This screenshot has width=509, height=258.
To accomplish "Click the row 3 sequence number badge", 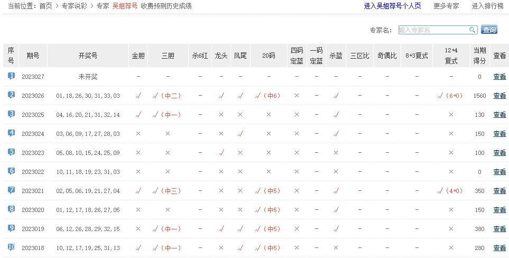I will 11,114.
